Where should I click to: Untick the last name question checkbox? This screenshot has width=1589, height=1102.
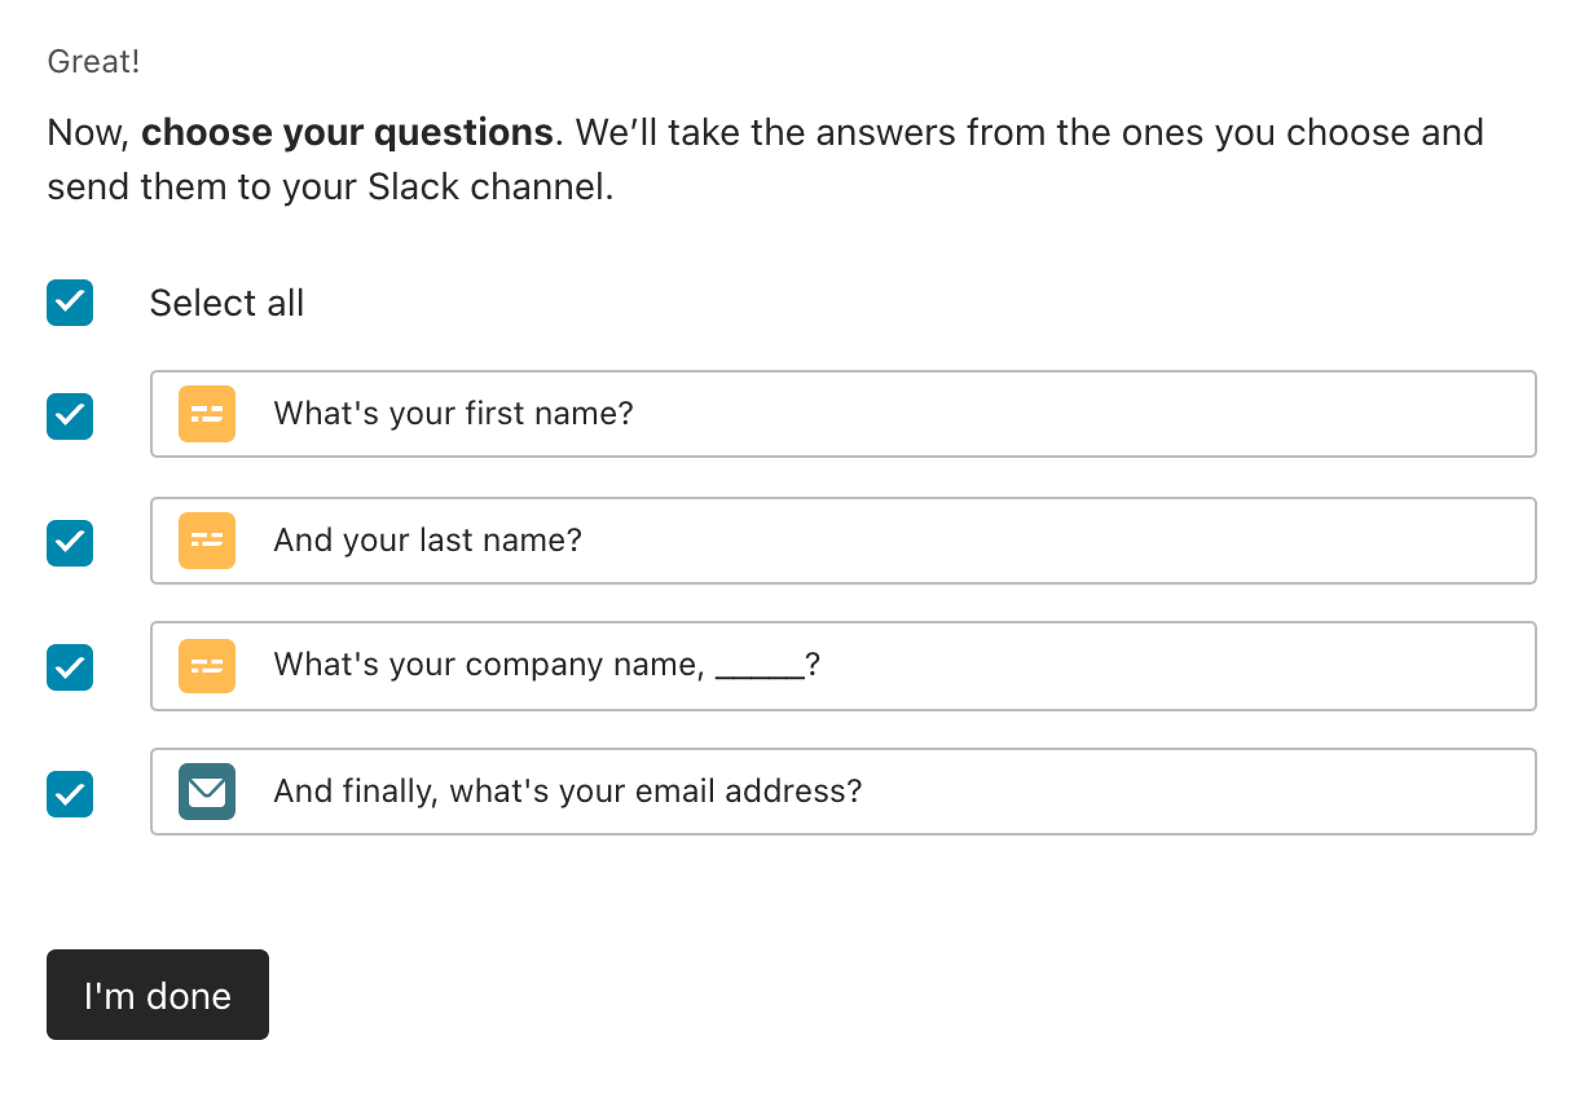click(70, 543)
